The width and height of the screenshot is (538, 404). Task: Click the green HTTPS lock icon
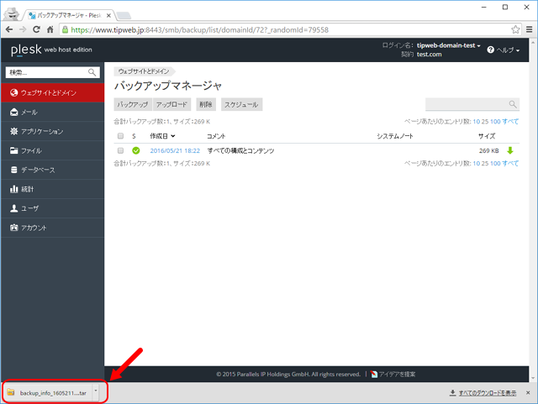coord(65,30)
